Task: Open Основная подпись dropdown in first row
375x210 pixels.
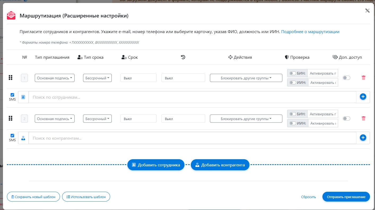Action: point(55,78)
